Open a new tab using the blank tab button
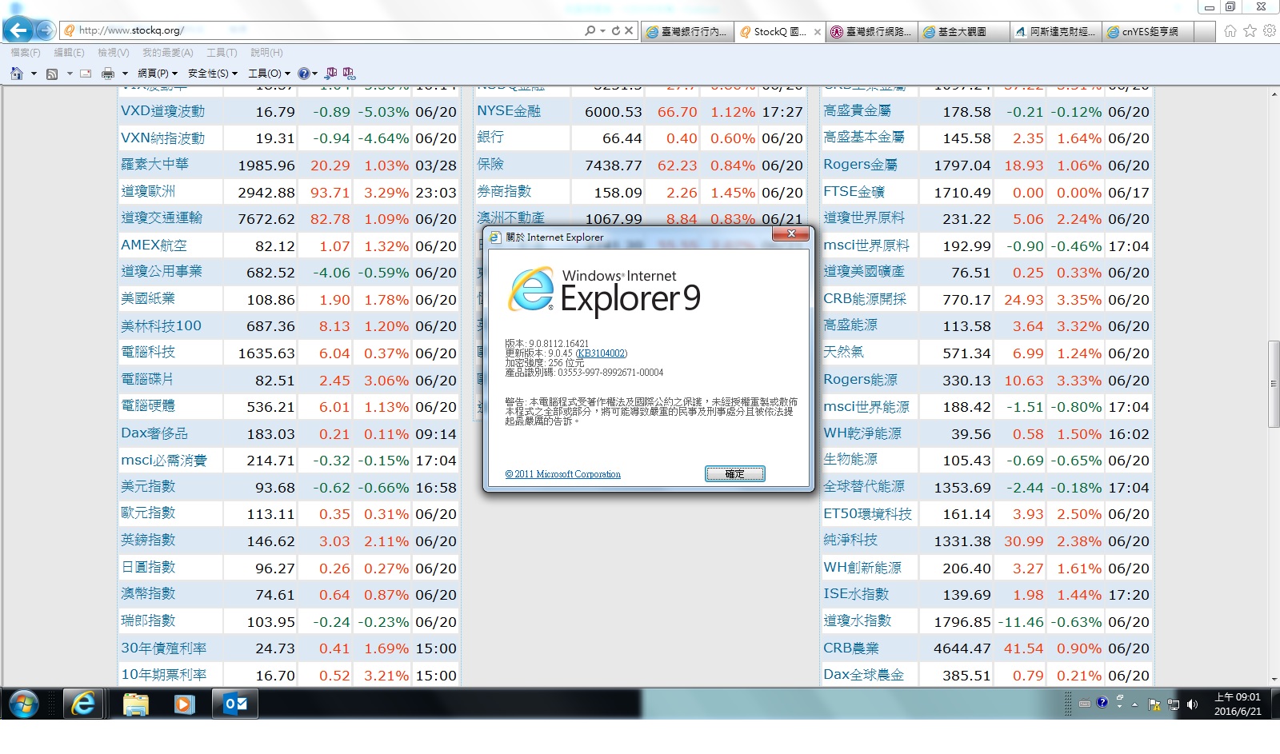Screen dimensions: 1280x754 coord(1204,31)
